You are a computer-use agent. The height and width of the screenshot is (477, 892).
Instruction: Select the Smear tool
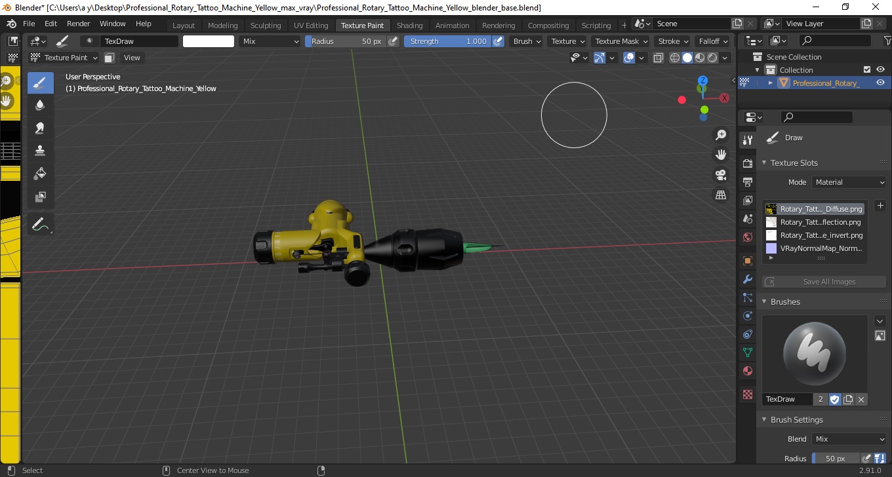coord(40,128)
